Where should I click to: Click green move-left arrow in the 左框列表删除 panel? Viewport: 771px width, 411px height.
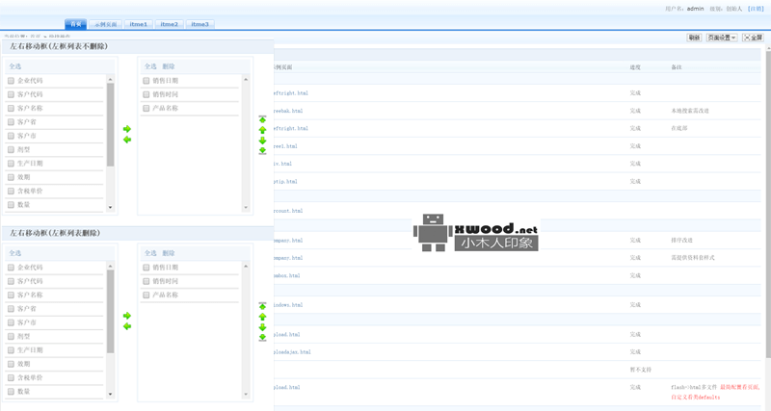127,326
